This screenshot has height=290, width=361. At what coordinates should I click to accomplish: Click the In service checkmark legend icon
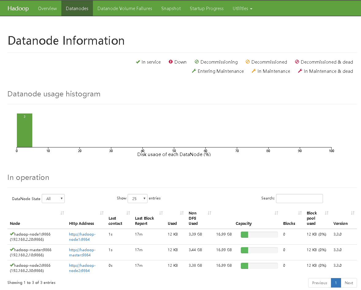point(138,62)
